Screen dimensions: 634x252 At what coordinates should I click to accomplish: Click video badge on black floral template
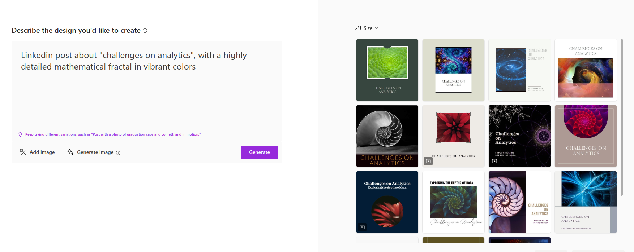pos(494,161)
